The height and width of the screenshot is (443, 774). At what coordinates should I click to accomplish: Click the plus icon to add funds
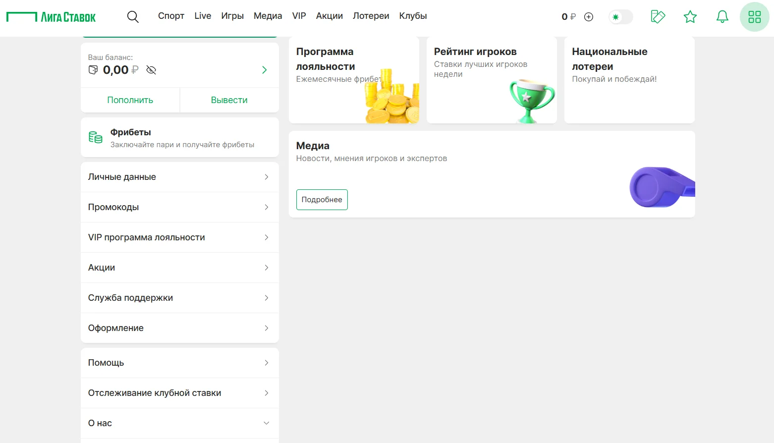(x=589, y=17)
